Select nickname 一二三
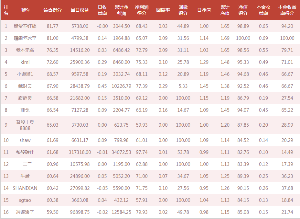300x219 pixels. [x=25, y=164]
